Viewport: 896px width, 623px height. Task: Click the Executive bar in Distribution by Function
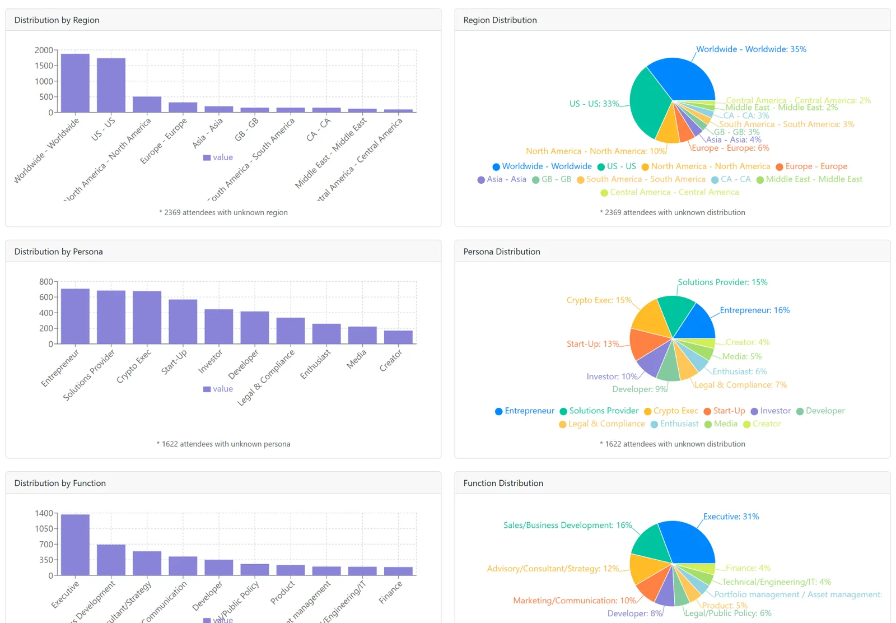coord(75,545)
